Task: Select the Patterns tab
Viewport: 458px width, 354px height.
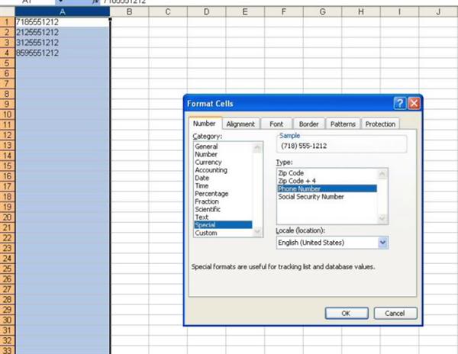Action: click(343, 124)
